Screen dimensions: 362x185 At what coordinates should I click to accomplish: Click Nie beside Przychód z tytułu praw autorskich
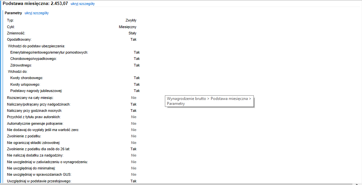(x=134, y=117)
